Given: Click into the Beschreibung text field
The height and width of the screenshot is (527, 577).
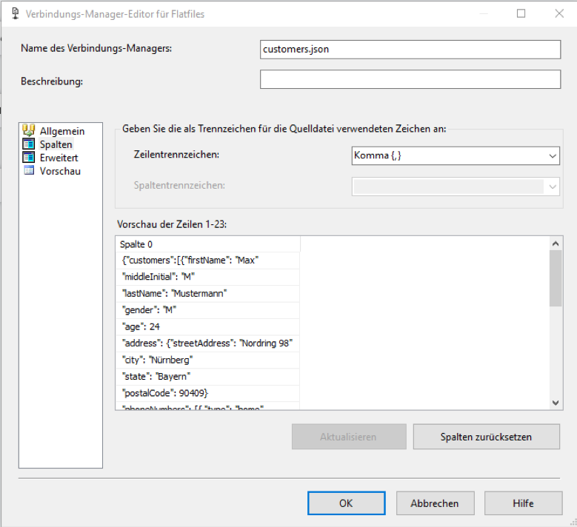Looking at the screenshot, I should (410, 79).
